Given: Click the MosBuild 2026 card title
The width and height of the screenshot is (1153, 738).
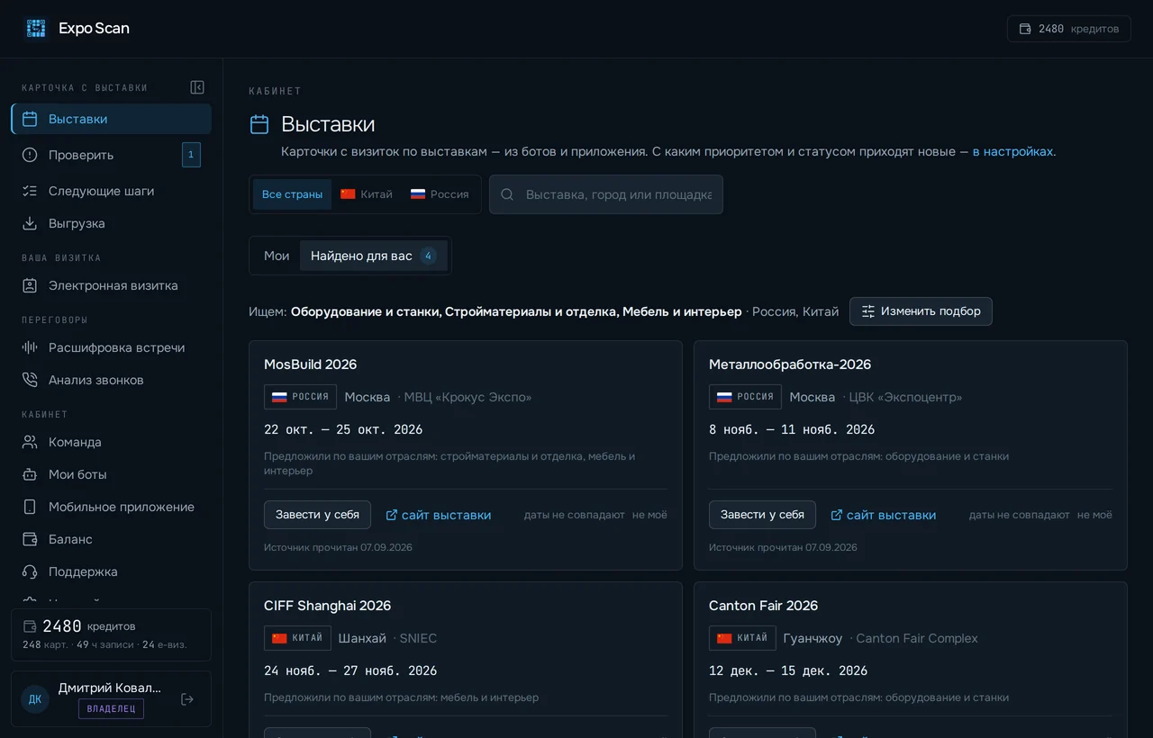Looking at the screenshot, I should tap(310, 364).
